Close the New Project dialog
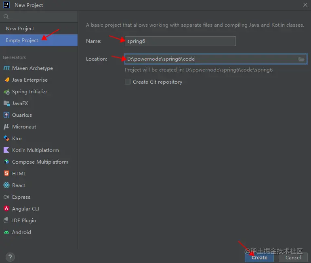The height and width of the screenshot is (263, 311). [x=305, y=5]
